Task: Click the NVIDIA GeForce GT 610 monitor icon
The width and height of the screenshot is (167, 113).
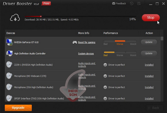Action: click(x=9, y=42)
